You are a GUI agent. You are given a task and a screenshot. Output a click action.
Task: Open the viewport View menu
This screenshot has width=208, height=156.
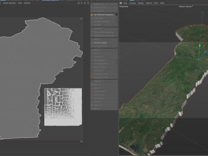click(x=125, y=3)
